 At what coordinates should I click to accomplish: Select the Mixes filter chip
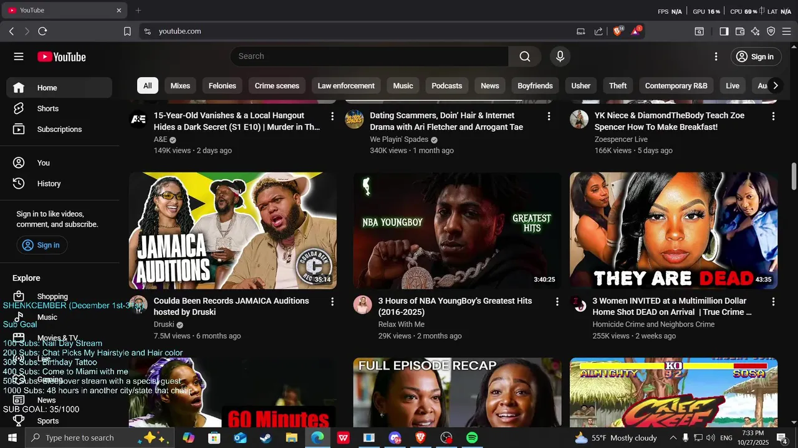[180, 86]
